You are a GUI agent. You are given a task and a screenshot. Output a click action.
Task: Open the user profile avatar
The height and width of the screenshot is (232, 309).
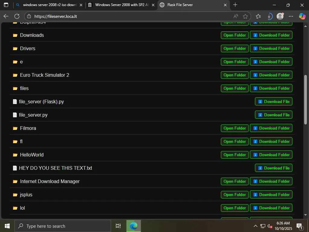(280, 16)
